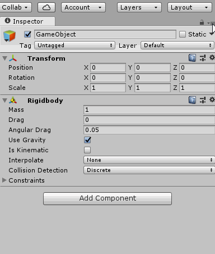This screenshot has height=254, width=215.
Task: Enable the Static checkbox
Action: [x=183, y=34]
